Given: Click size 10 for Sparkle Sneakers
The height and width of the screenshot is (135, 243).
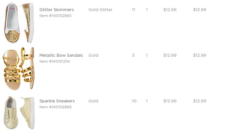Looking at the screenshot, I should tap(134, 101).
